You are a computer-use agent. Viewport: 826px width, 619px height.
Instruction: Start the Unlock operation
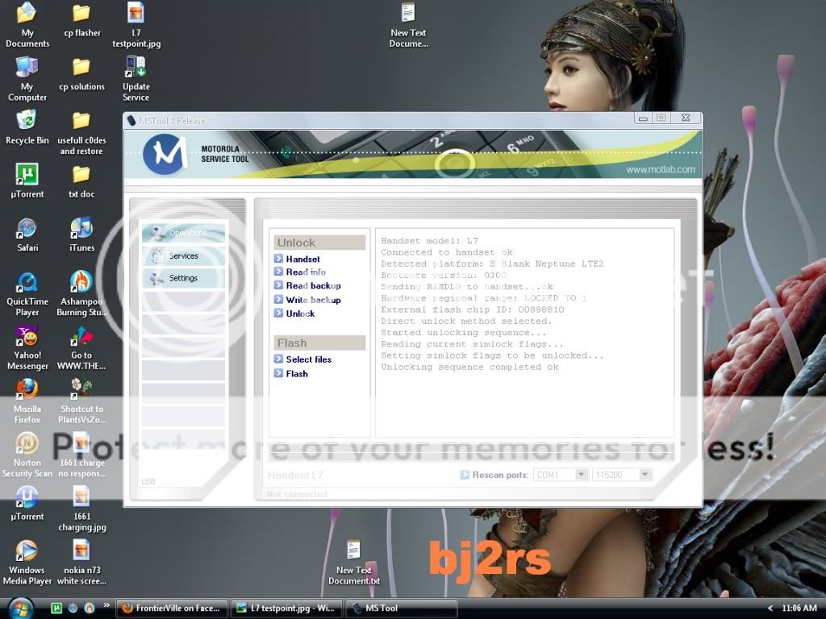(x=300, y=314)
